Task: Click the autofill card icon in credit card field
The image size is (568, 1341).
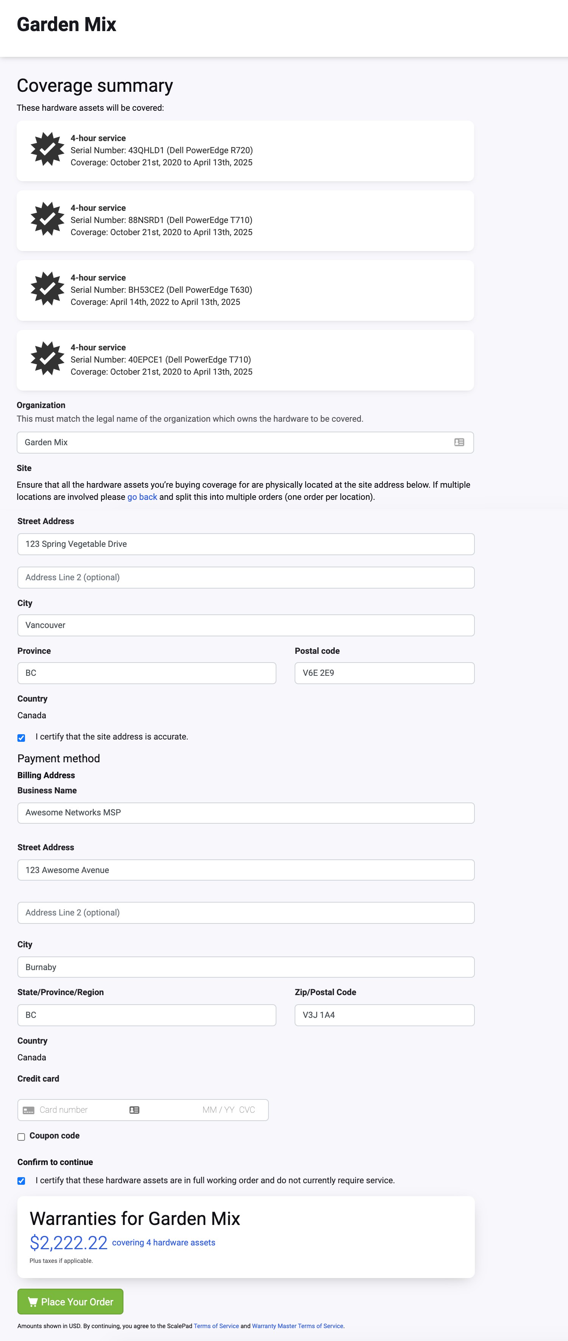Action: click(134, 1110)
